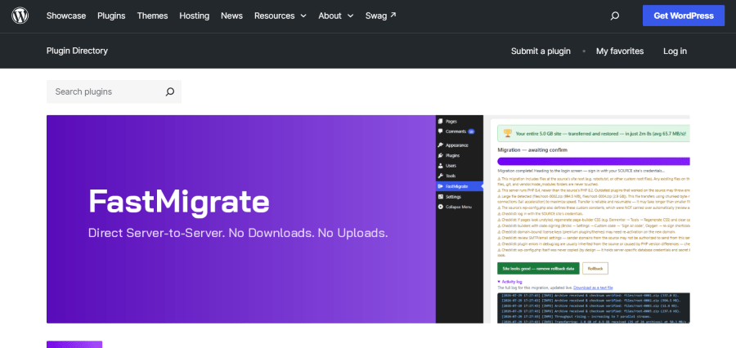Click the Rollback button in screenshot
The width and height of the screenshot is (736, 348).
click(x=595, y=268)
